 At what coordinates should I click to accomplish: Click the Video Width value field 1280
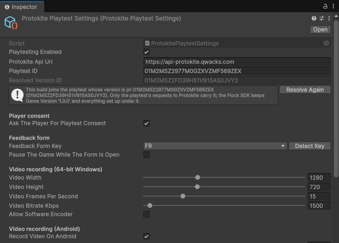[319, 177]
